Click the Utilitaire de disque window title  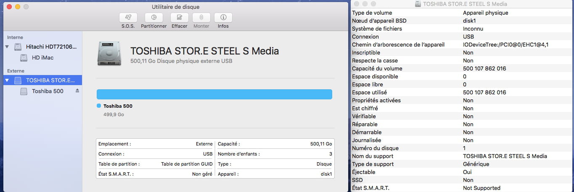pyautogui.click(x=176, y=7)
